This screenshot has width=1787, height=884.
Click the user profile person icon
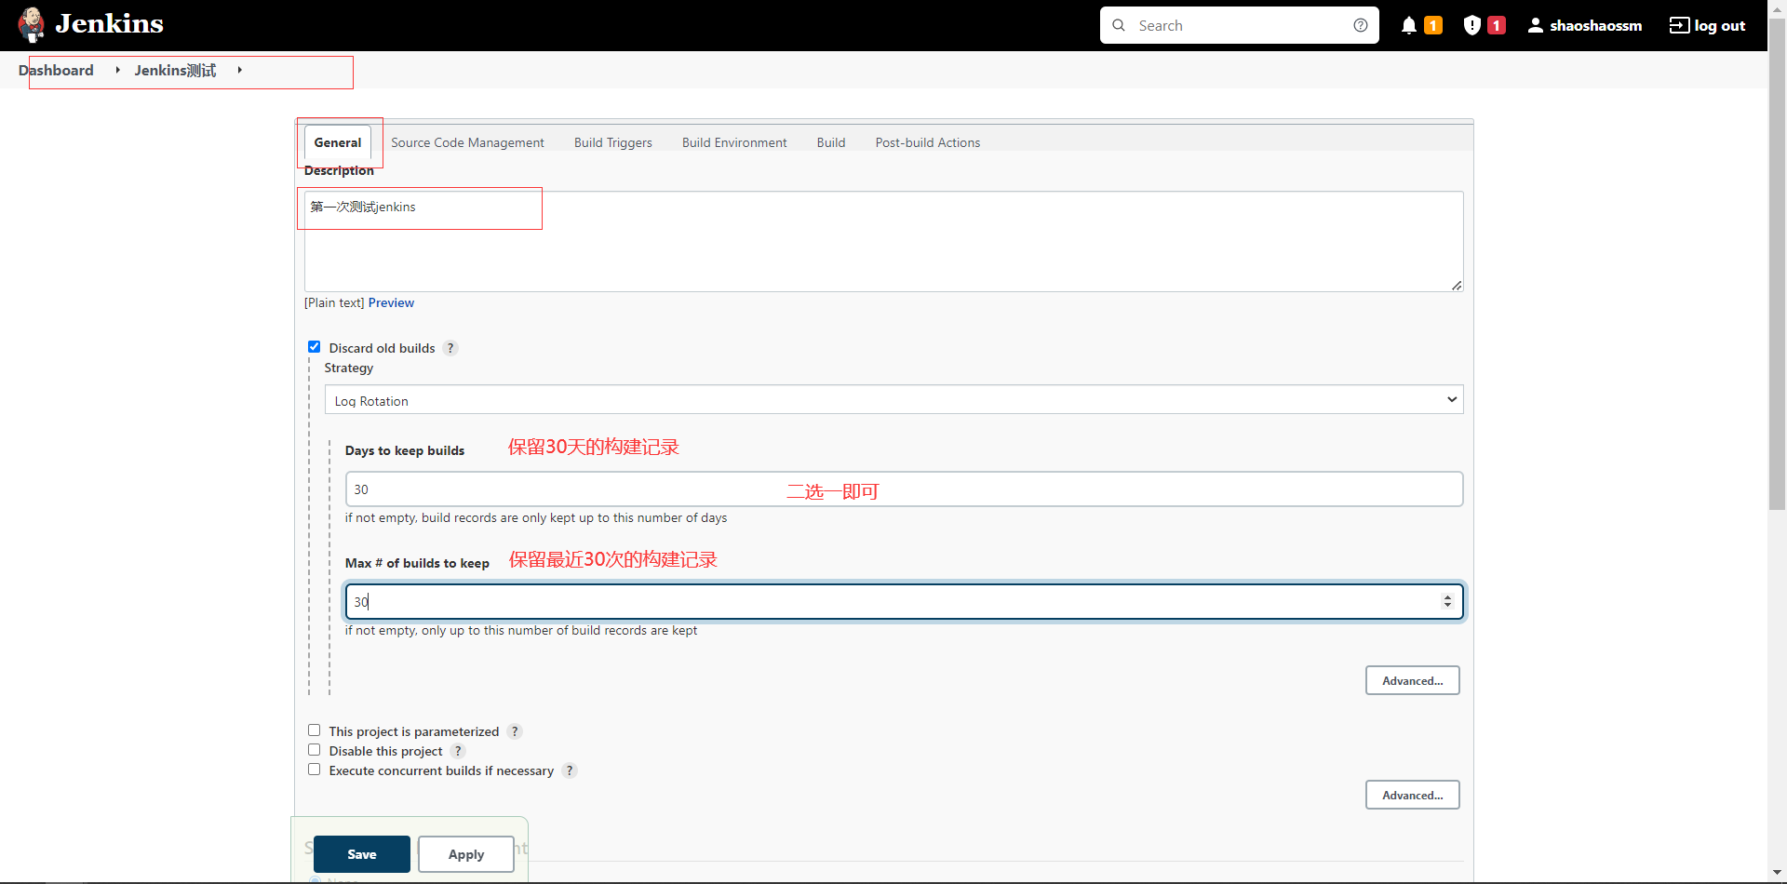1536,25
